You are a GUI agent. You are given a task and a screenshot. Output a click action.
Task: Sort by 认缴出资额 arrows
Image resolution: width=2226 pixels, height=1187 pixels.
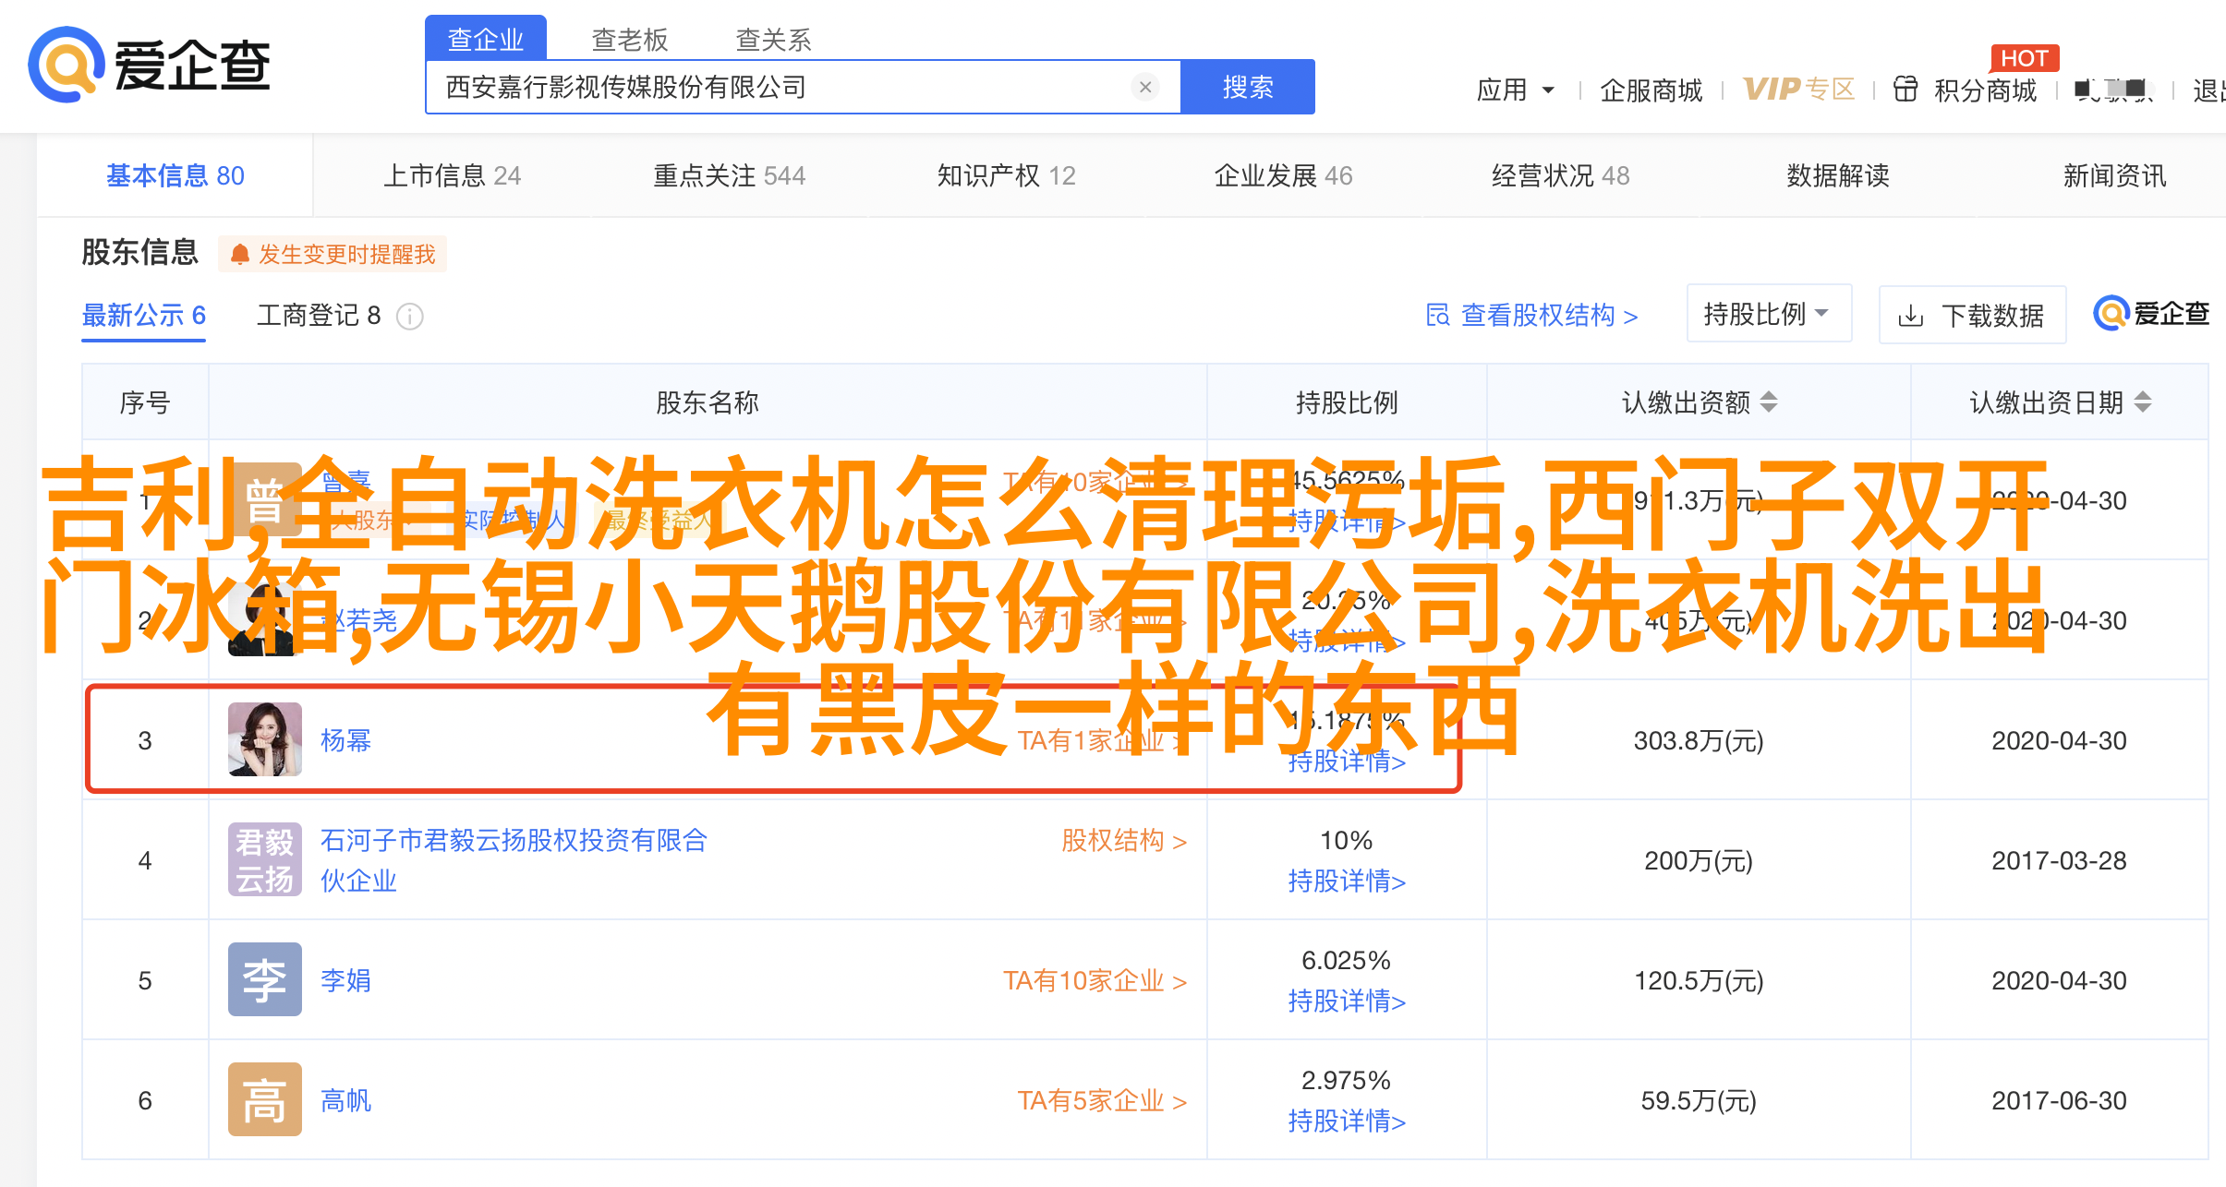(1768, 402)
